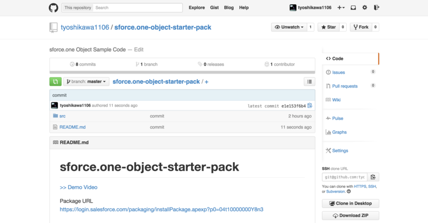
Task: Open clone help question mark icon
Action: (349, 192)
